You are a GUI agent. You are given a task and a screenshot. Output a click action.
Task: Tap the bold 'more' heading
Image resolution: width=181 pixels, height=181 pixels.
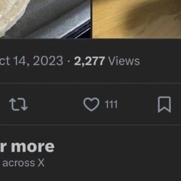coord(33,147)
